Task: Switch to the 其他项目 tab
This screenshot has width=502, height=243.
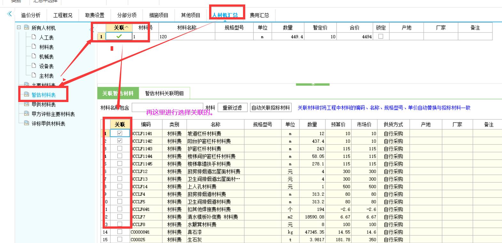Action: (191, 15)
